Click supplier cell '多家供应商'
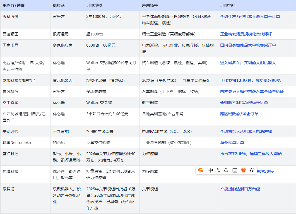This screenshot has width=296, height=214. pyautogui.click(x=67, y=48)
